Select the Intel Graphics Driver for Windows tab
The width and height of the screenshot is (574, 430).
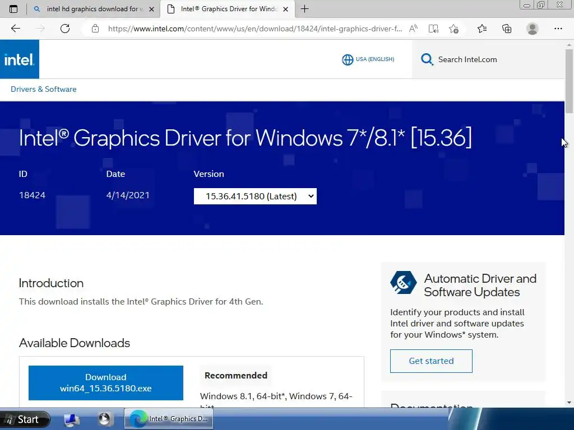(227, 9)
